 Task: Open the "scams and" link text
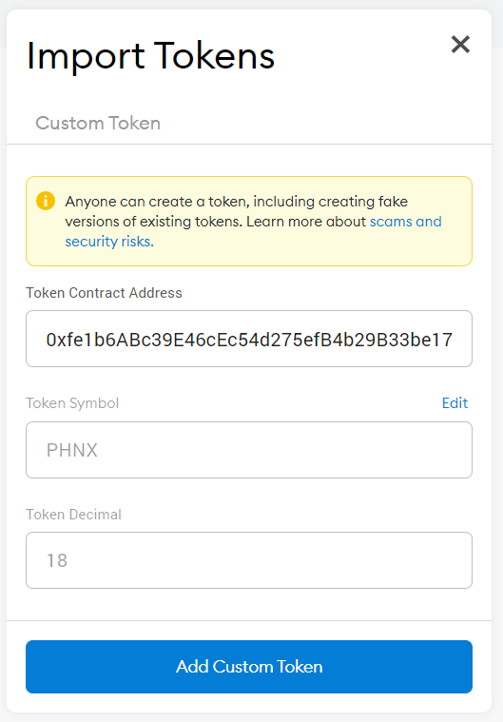click(405, 222)
